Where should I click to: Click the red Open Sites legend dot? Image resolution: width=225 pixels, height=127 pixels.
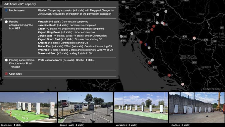(x=6, y=74)
